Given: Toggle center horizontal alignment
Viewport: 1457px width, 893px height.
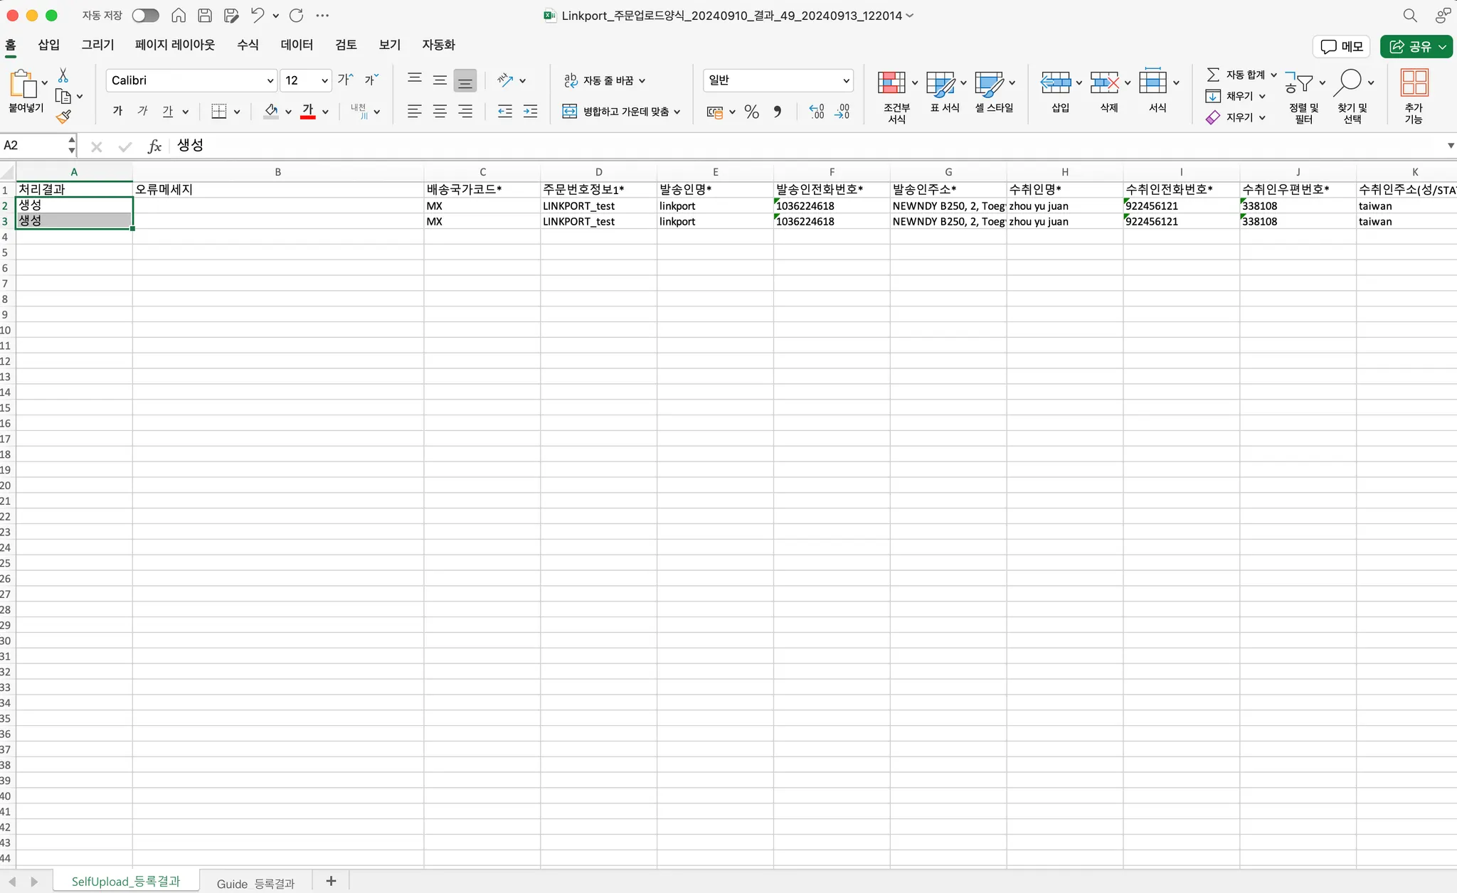Looking at the screenshot, I should tap(440, 112).
